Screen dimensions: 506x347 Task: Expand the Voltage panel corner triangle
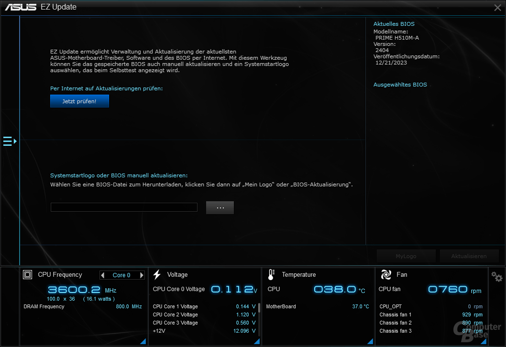tap(256, 341)
